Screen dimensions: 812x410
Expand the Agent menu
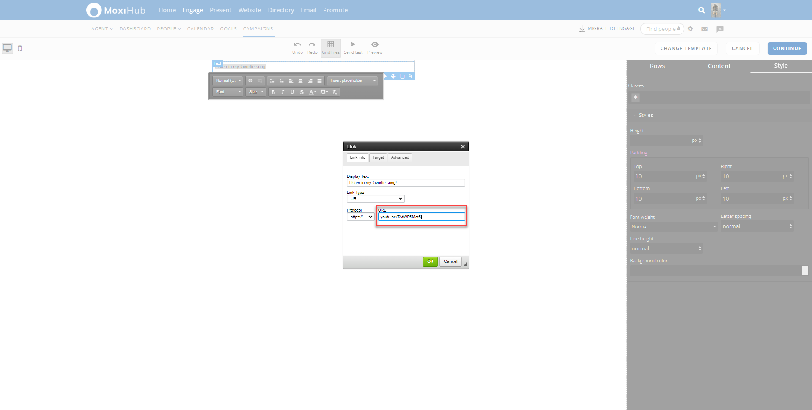(102, 29)
